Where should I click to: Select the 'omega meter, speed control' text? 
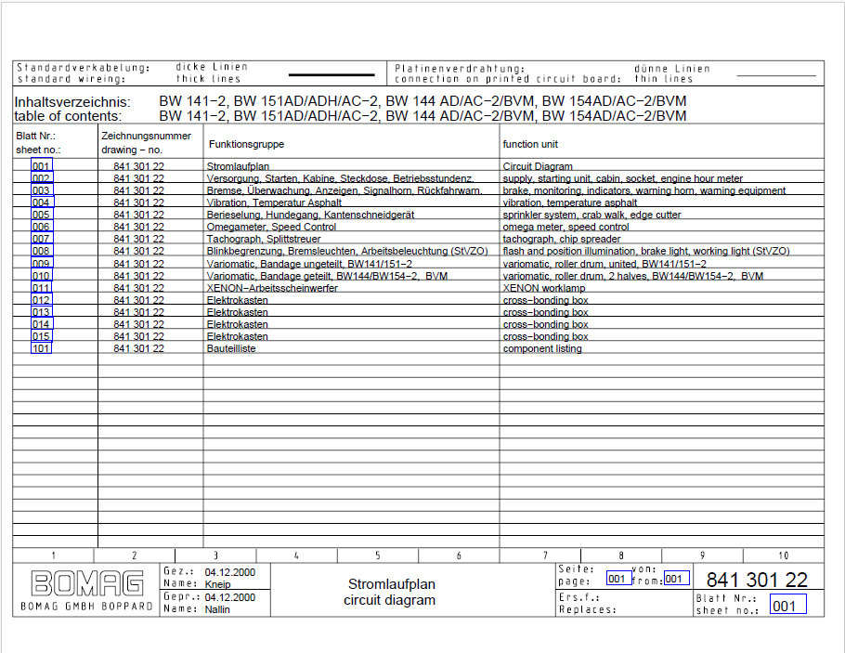click(x=565, y=227)
